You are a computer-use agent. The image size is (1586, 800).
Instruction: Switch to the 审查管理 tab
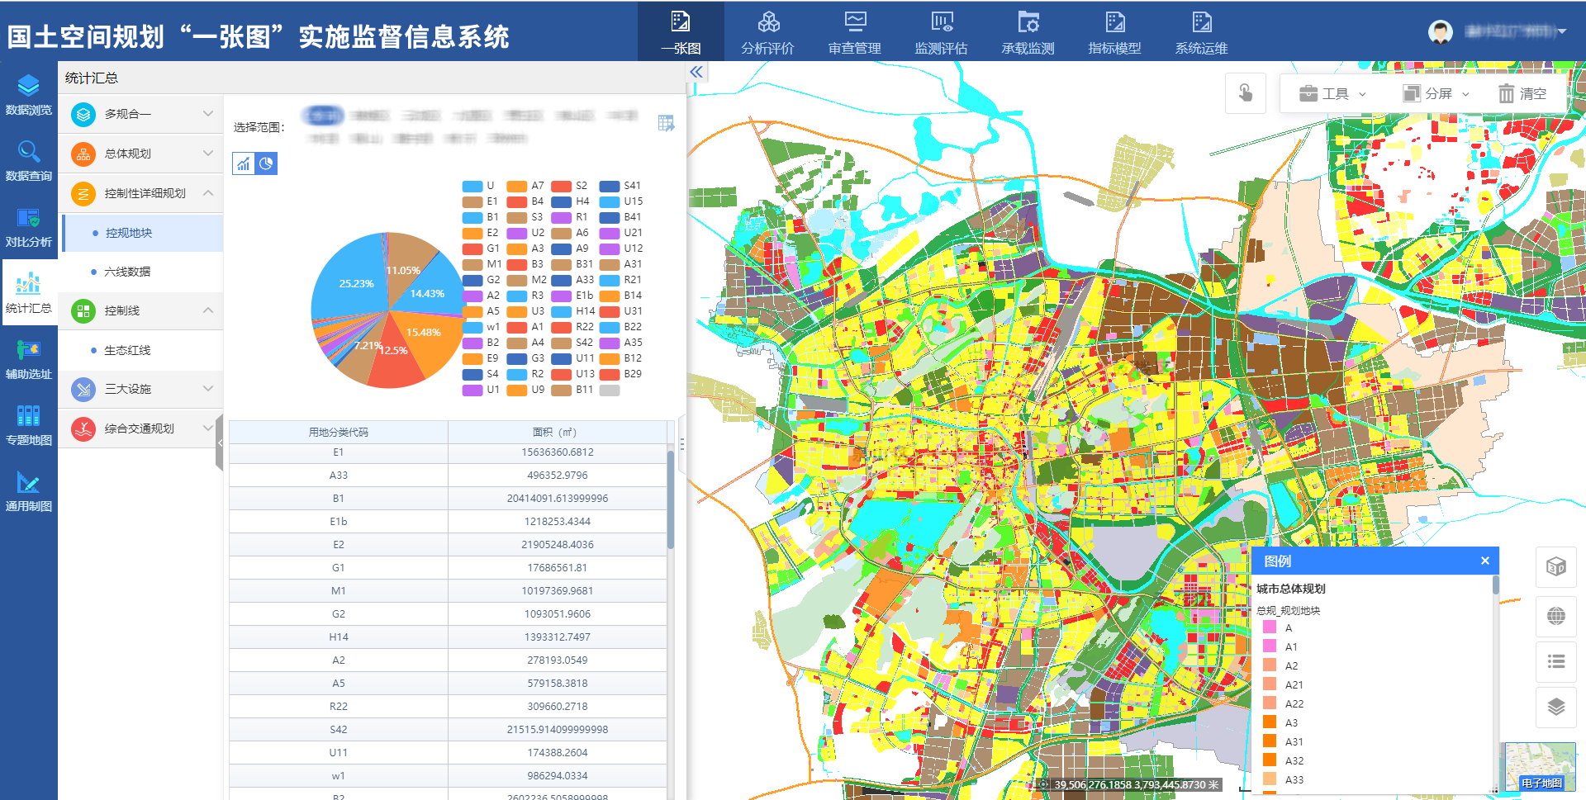click(x=854, y=31)
